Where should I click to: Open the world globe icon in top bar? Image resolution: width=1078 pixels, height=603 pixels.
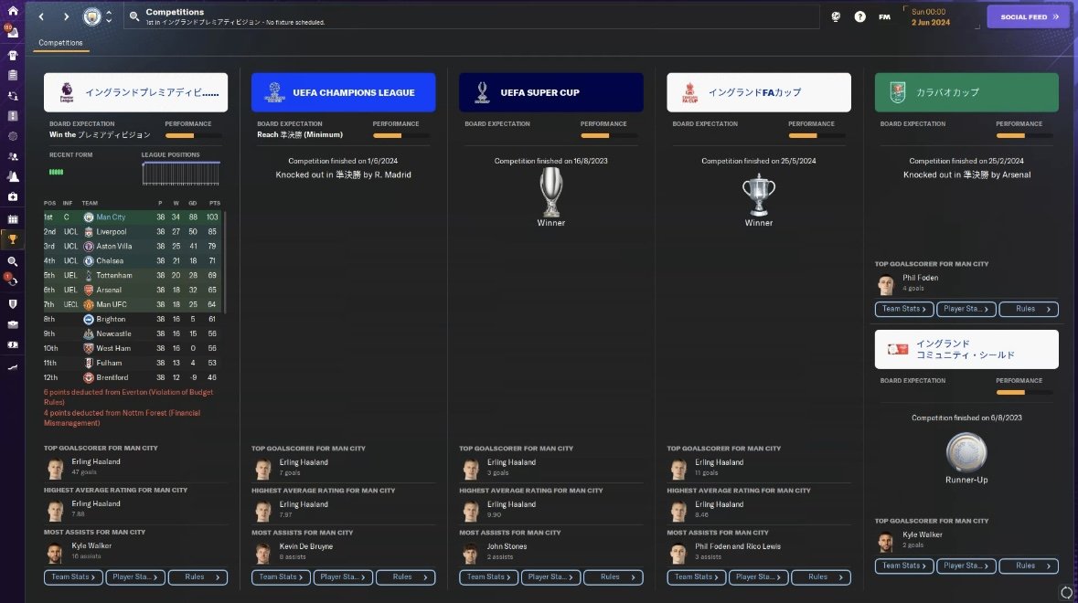click(836, 16)
